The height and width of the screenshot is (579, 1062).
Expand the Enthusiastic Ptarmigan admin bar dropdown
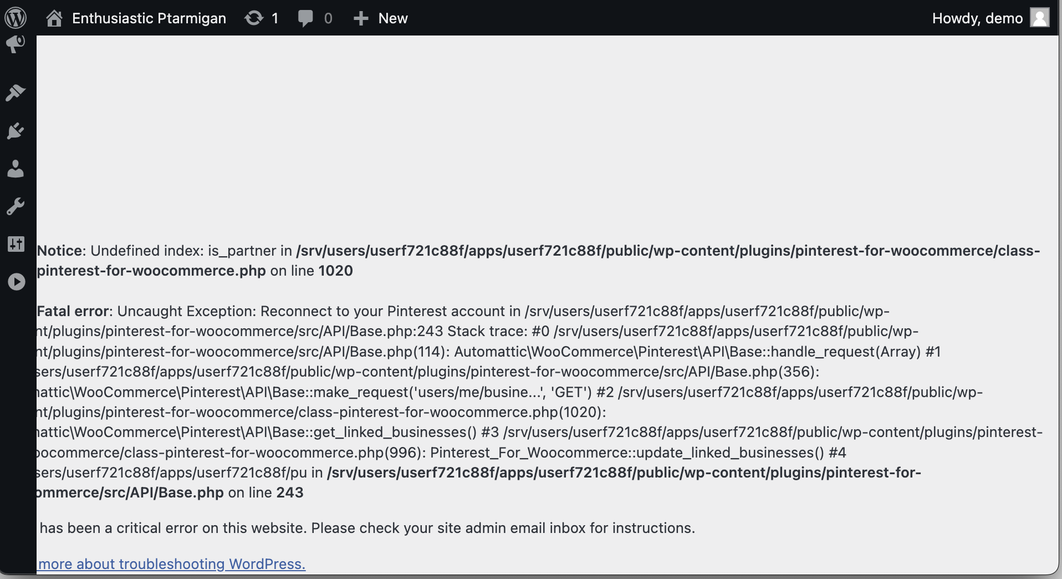coord(149,17)
